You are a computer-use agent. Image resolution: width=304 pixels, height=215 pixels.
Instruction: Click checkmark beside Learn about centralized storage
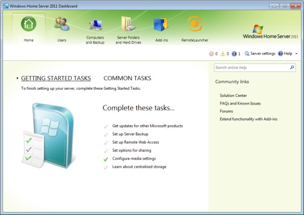[x=106, y=167]
